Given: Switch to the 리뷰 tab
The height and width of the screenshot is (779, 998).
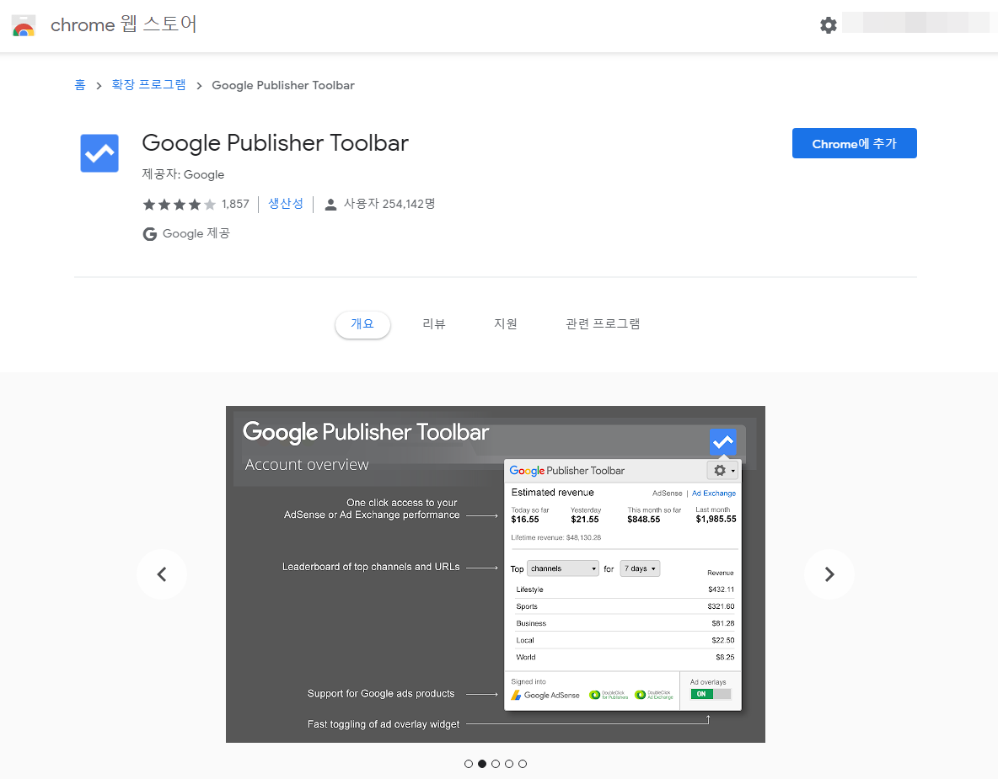Looking at the screenshot, I should [x=434, y=324].
